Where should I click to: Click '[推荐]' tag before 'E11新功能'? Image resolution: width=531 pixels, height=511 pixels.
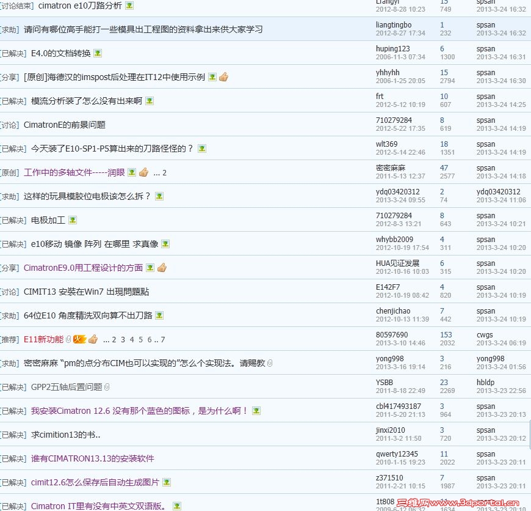pyautogui.click(x=10, y=339)
